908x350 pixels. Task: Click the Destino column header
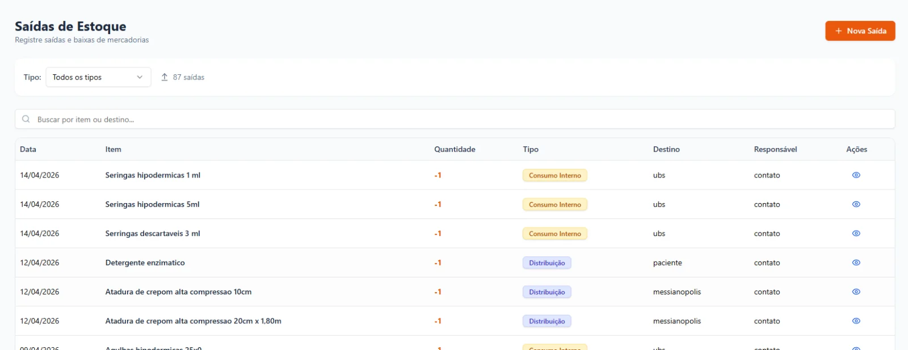tap(666, 149)
